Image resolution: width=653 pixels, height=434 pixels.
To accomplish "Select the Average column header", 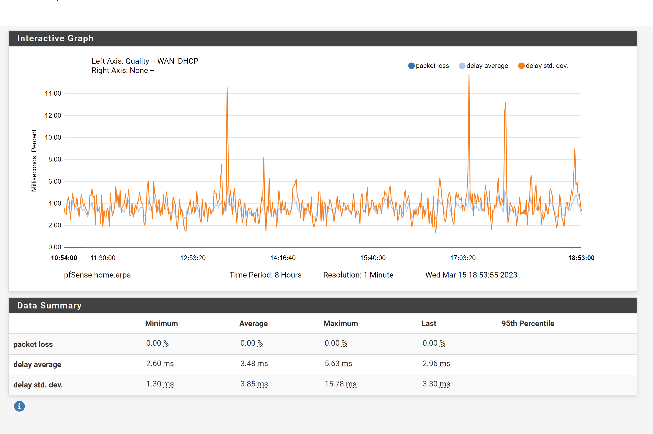I will click(253, 323).
